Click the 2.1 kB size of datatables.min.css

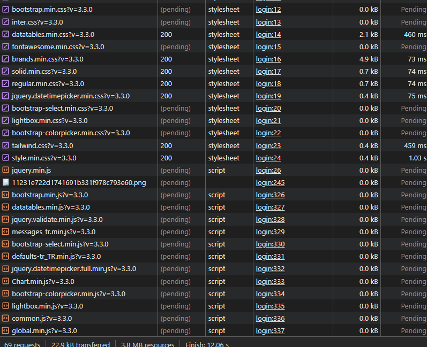(369, 35)
